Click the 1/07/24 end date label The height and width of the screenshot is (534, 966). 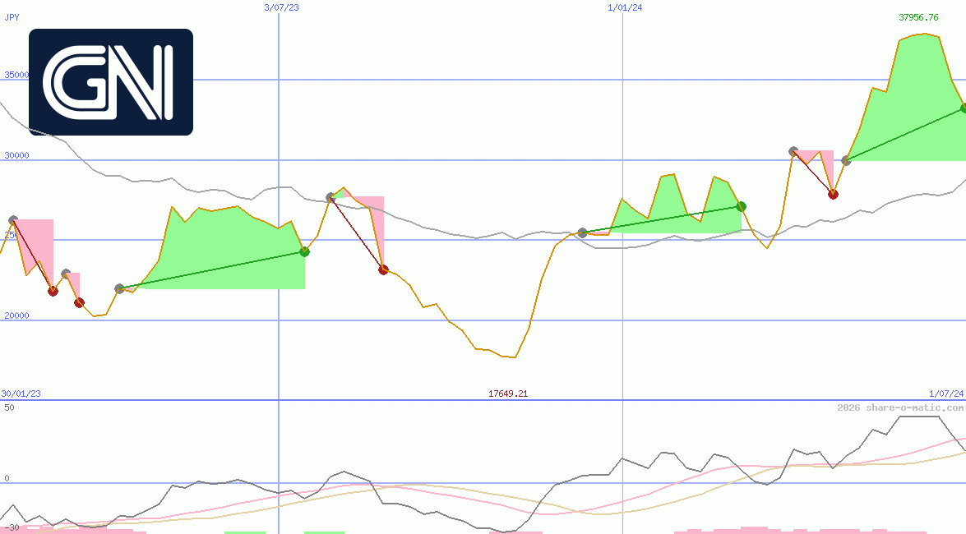point(945,394)
